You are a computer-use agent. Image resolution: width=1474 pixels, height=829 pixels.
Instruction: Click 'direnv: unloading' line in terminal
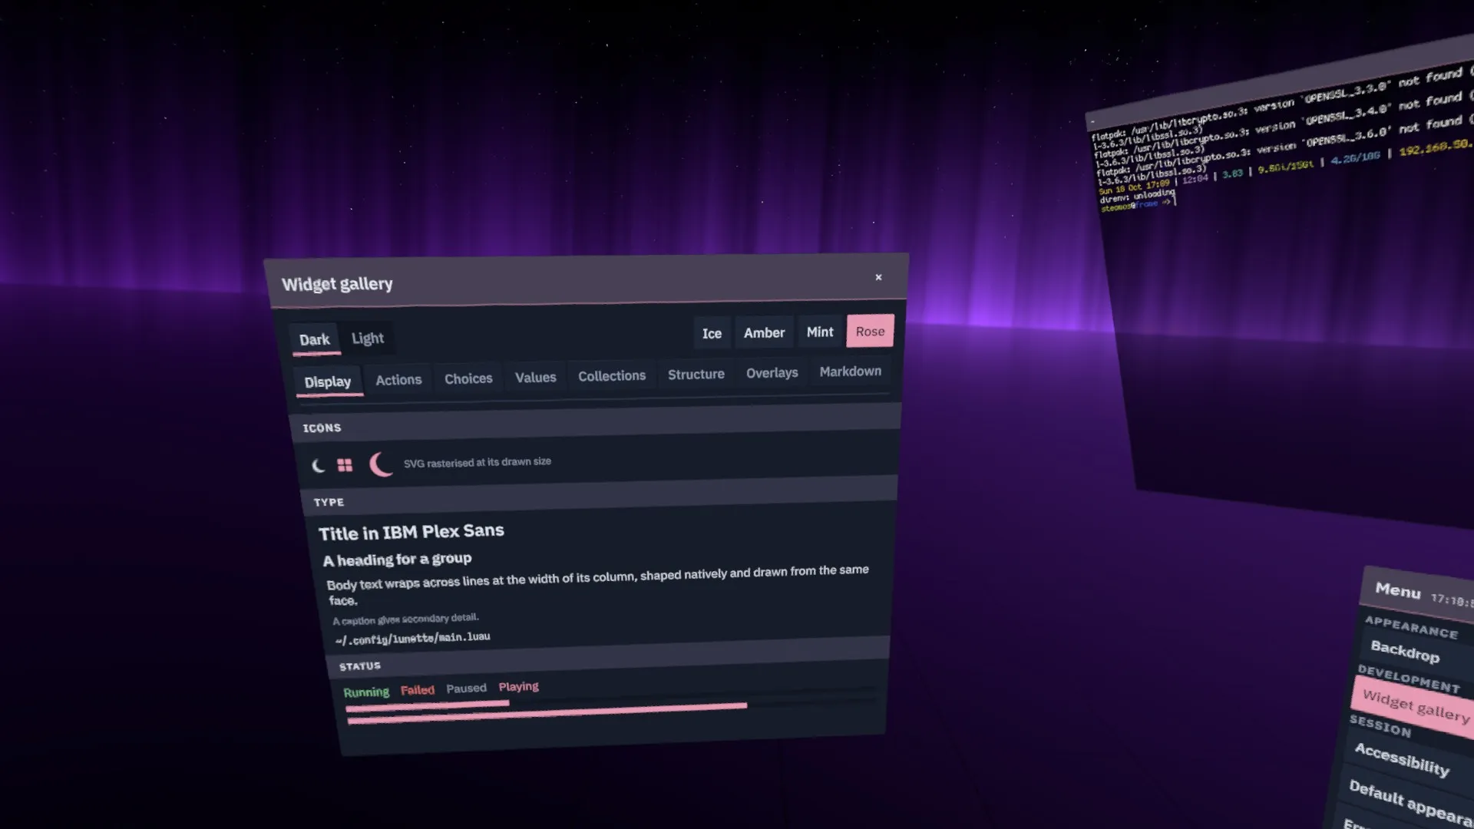pos(1136,196)
